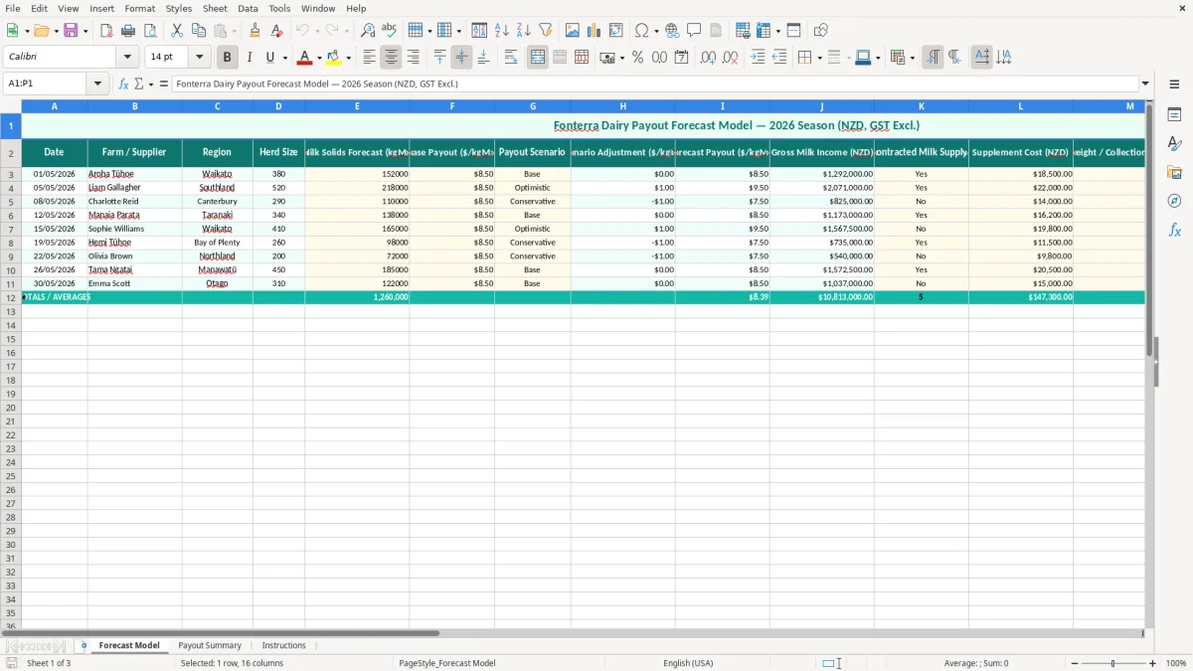1193x671 pixels.
Task: Select column E header
Action: coord(357,105)
